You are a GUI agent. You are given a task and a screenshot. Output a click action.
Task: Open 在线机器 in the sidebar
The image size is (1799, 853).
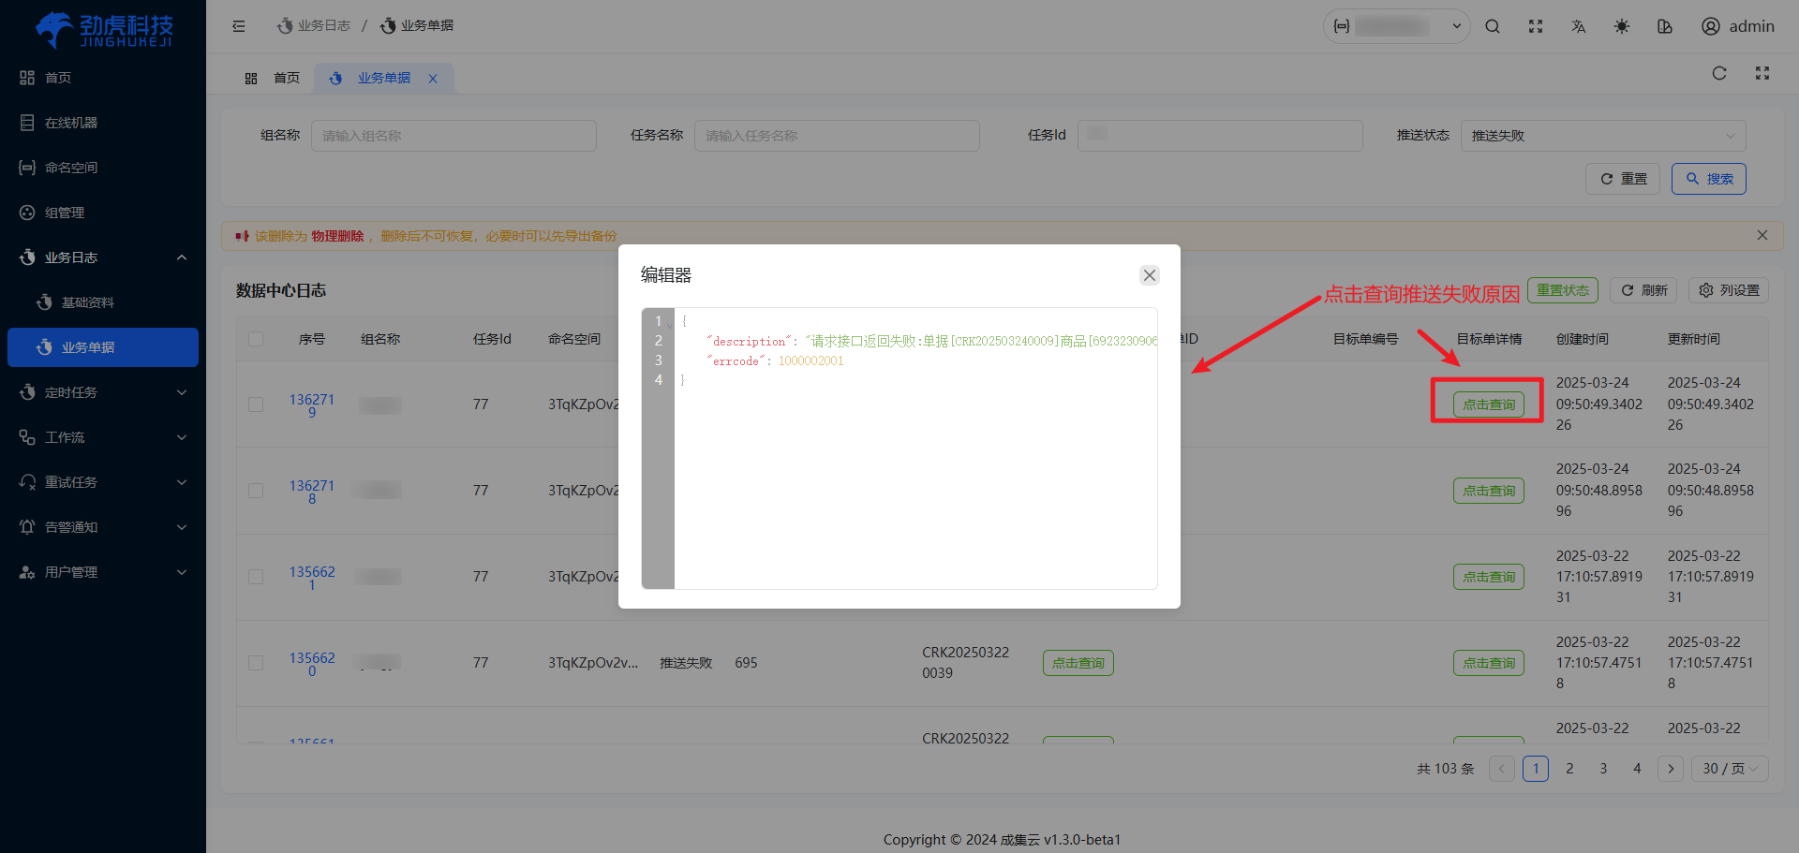click(x=71, y=123)
